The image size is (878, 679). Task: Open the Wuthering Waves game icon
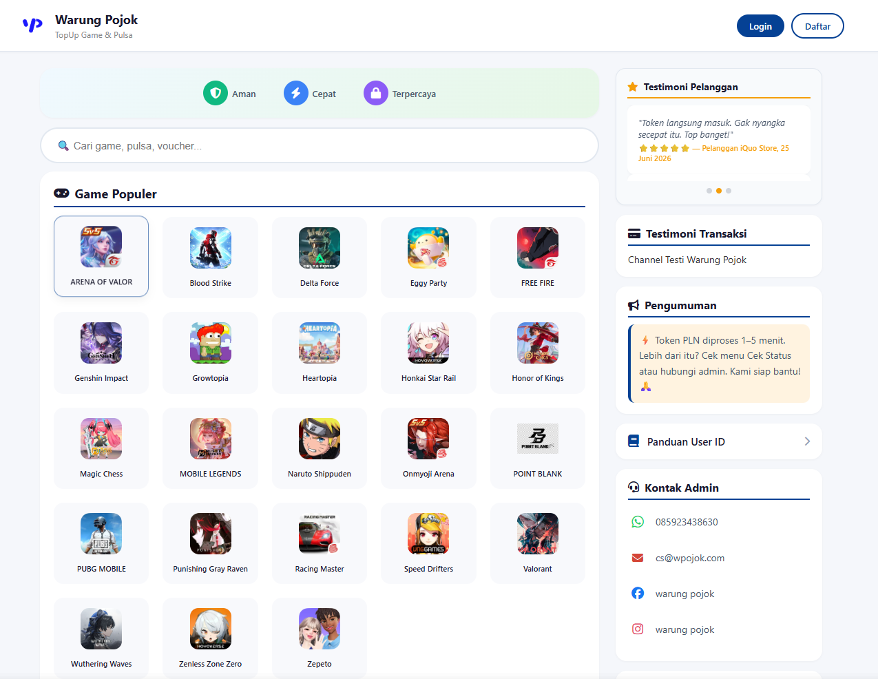[x=101, y=629]
